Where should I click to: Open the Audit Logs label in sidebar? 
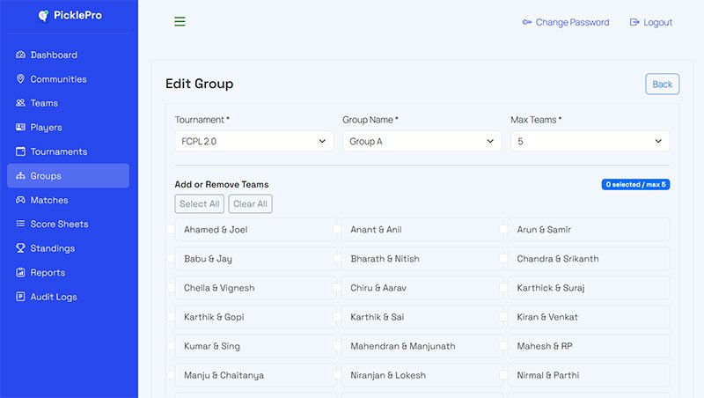(x=54, y=297)
